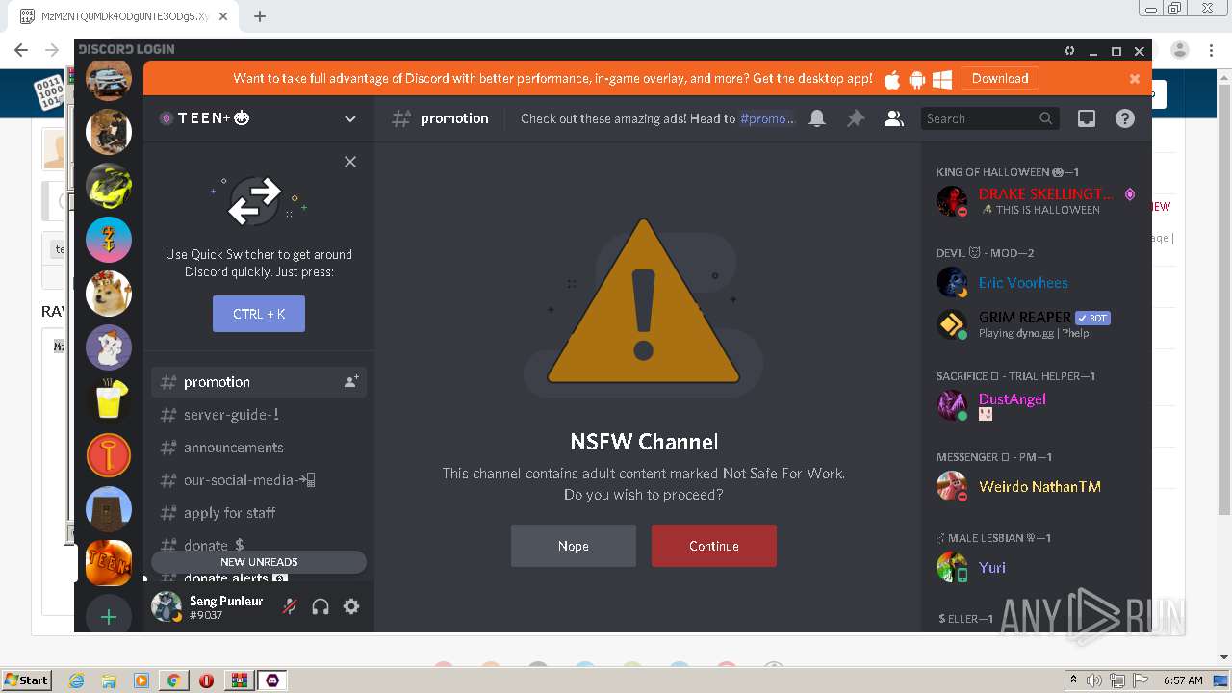Click #promo link in channel topic

click(768, 118)
